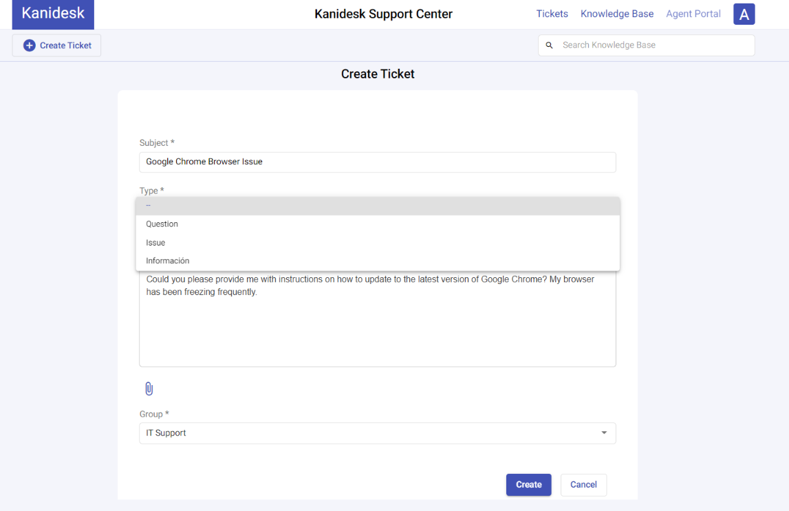Open the Agent Portal link
The image size is (789, 511).
pyautogui.click(x=693, y=14)
